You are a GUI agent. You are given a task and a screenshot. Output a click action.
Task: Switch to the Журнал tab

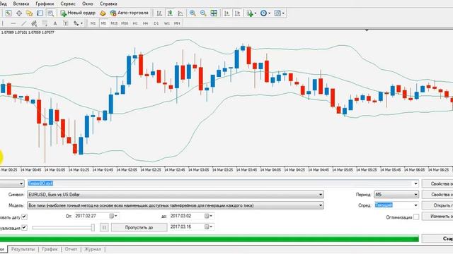[x=93, y=249]
